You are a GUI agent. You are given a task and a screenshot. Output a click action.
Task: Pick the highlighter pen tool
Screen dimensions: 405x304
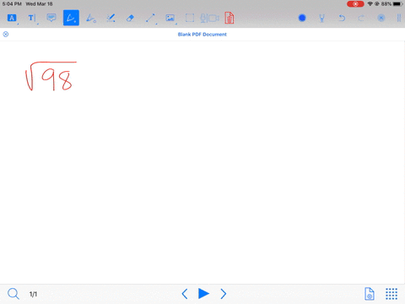coord(91,18)
